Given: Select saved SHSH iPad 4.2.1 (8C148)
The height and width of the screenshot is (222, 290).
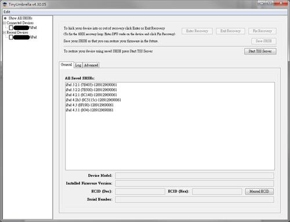Looking at the screenshot, I should tap(91, 95).
